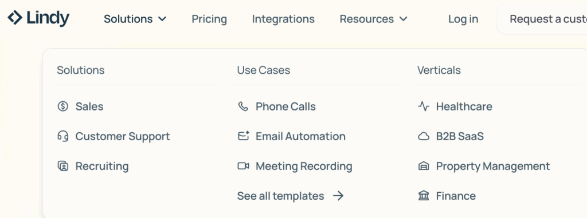The image size is (587, 218).
Task: Click the Recruiting person icon
Action: click(x=63, y=166)
